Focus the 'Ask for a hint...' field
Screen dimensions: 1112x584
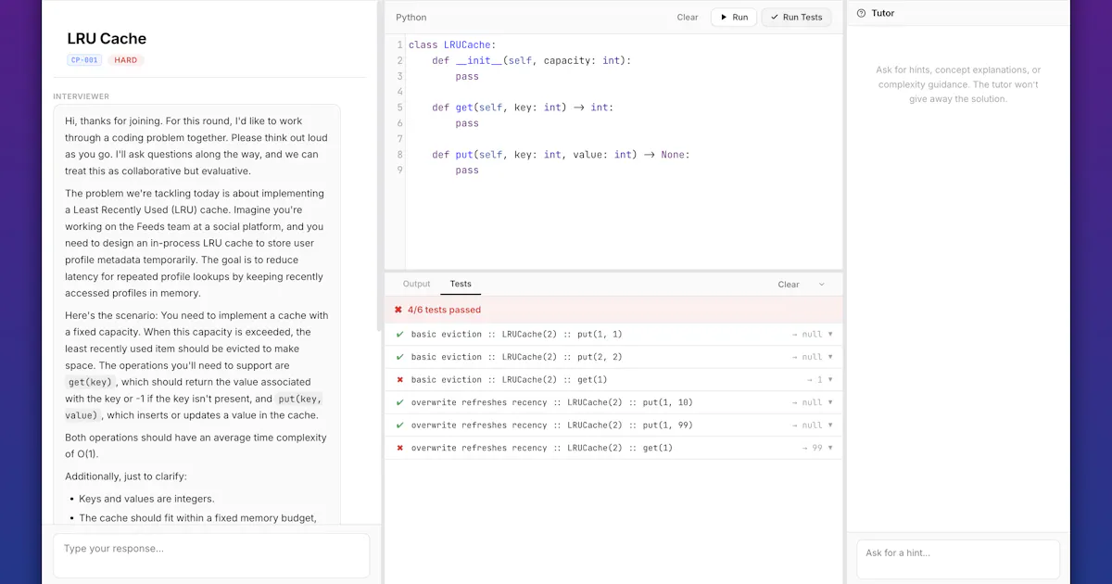pos(958,559)
